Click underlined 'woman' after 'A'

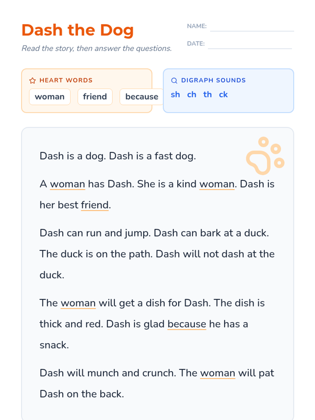point(67,184)
